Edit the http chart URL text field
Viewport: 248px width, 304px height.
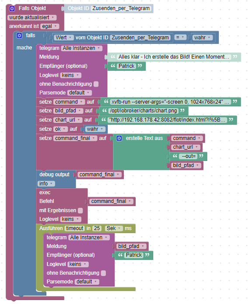point(168,120)
